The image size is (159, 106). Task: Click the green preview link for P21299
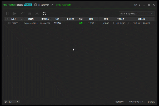click(x=81, y=23)
